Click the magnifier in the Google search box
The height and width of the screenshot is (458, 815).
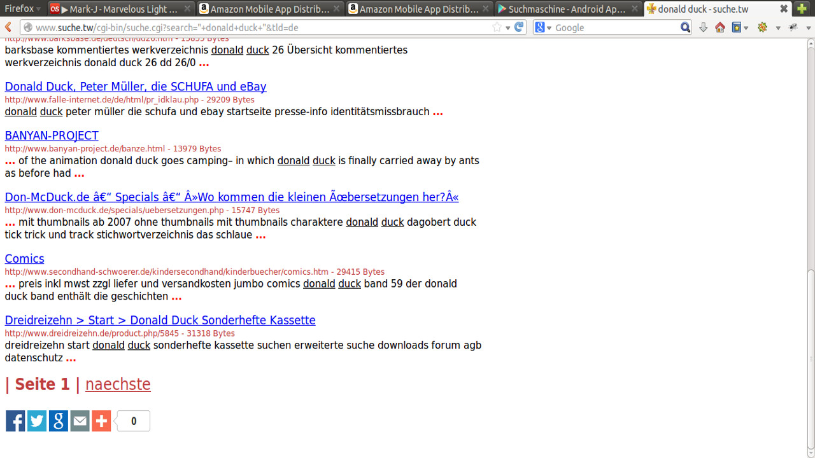(685, 27)
